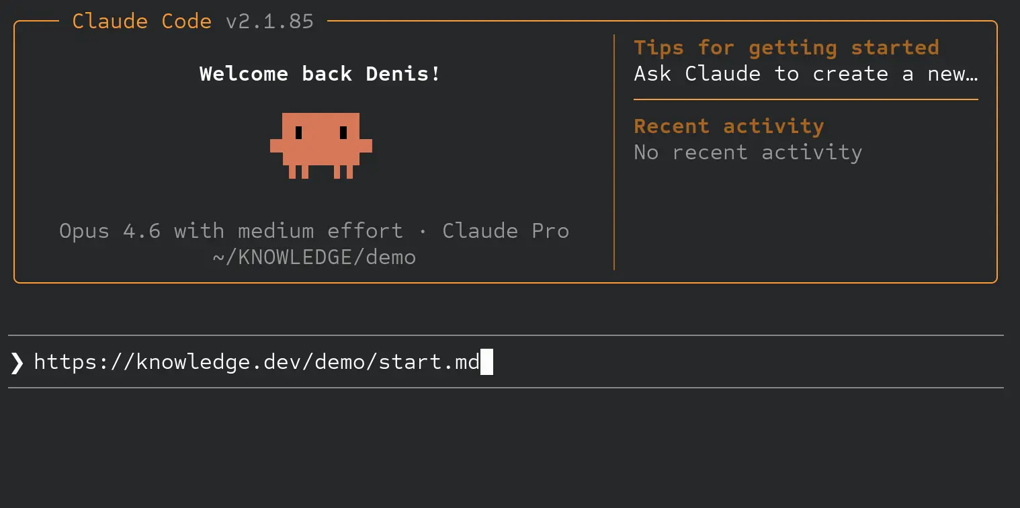Viewport: 1020px width, 508px height.
Task: Click the Welcome back Denis greeting
Action: (319, 73)
